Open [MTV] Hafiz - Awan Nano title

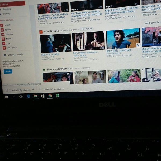[x=119, y=50]
